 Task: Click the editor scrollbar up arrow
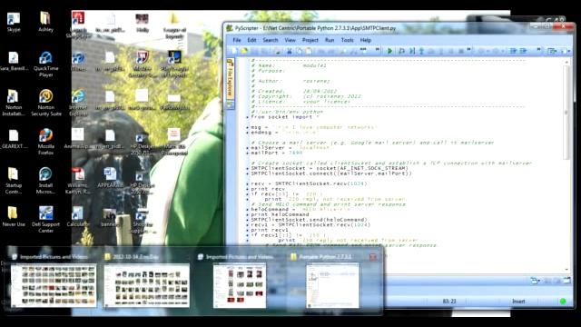click(566, 63)
